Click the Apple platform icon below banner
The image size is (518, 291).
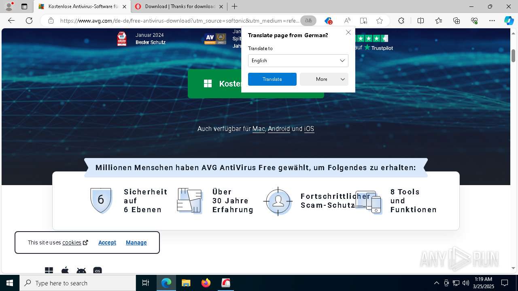(65, 270)
